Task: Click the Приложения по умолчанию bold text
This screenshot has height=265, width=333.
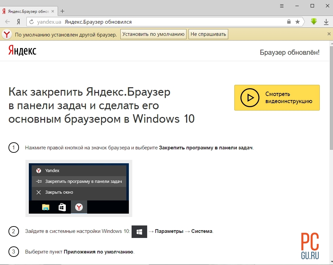Action: point(99,252)
